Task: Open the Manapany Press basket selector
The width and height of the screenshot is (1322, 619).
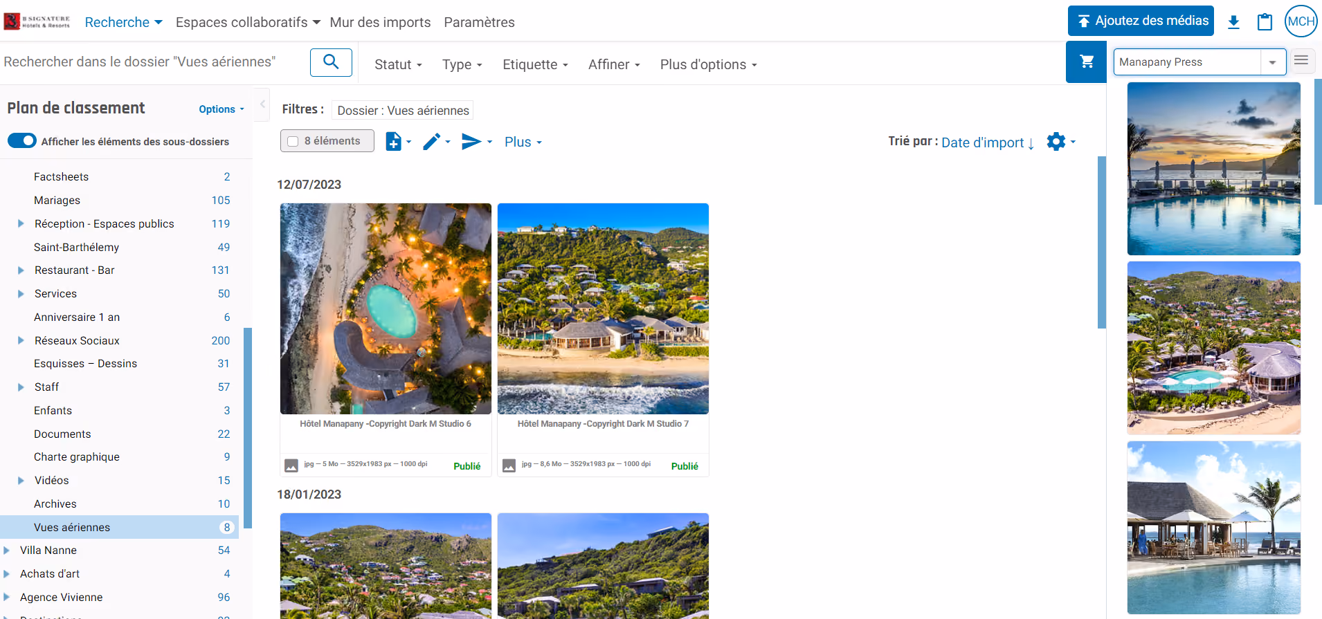Action: [x=1199, y=62]
